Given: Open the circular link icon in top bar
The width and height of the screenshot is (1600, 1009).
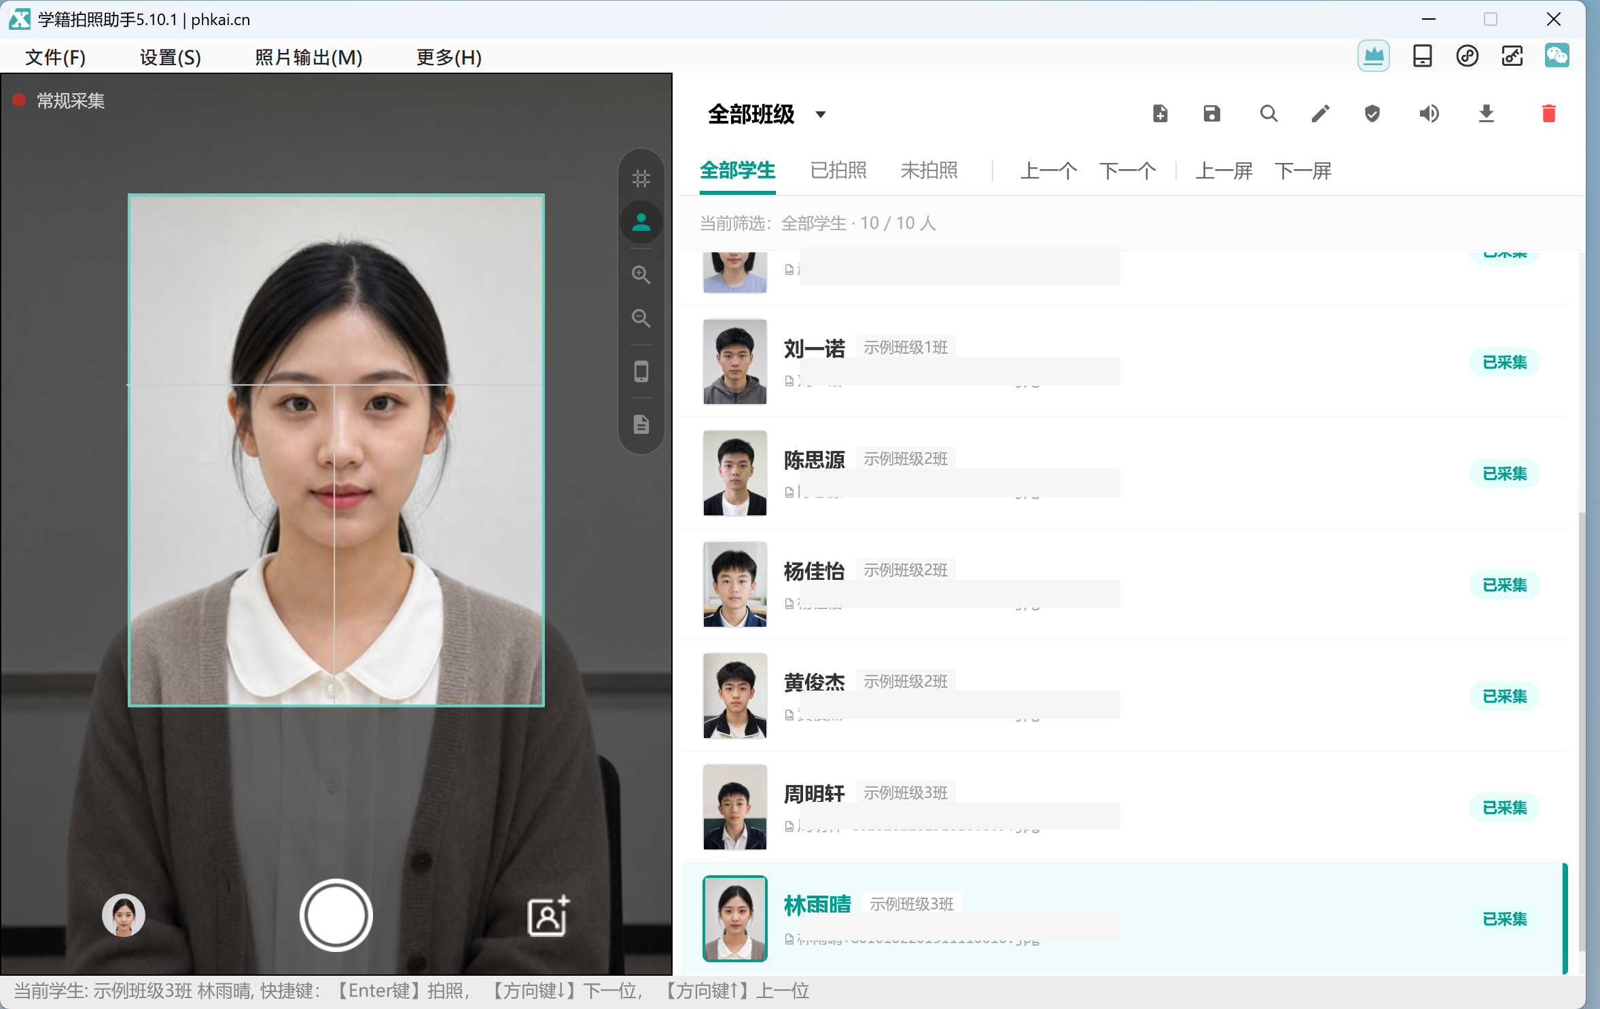Looking at the screenshot, I should pyautogui.click(x=1467, y=56).
